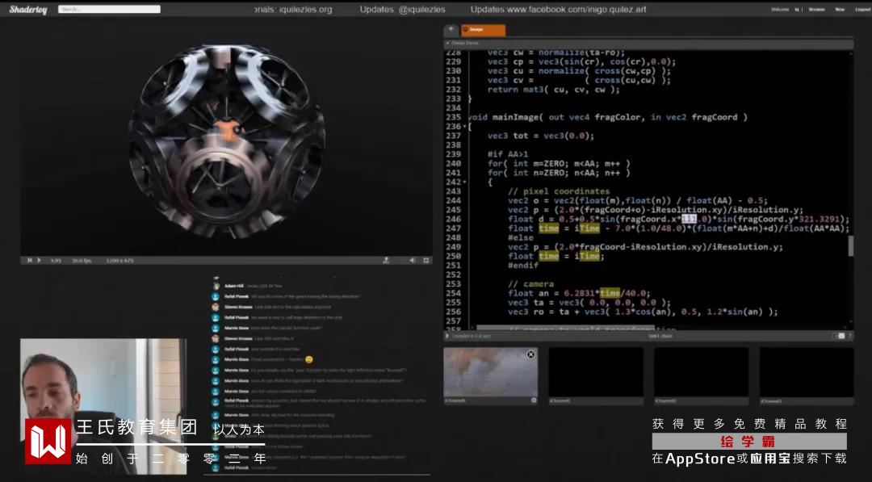Add a new buffer tab with plus
This screenshot has width=872, height=482.
tap(451, 29)
